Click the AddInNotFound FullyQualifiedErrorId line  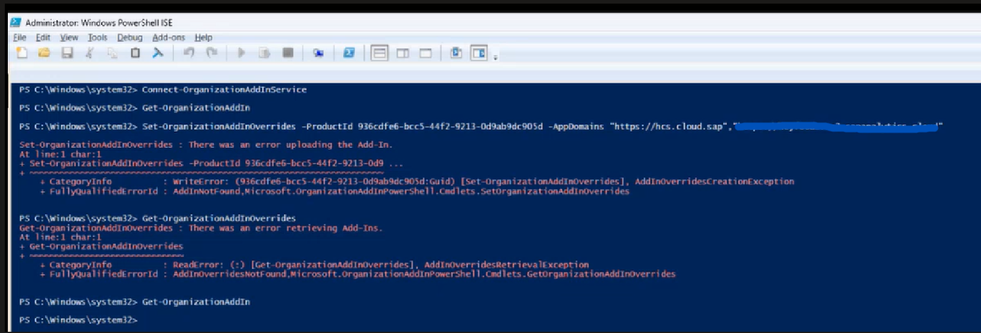pyautogui.click(x=335, y=191)
